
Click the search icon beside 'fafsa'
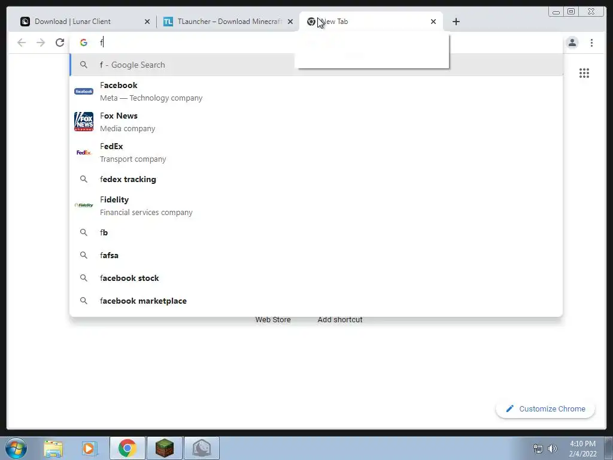click(84, 255)
